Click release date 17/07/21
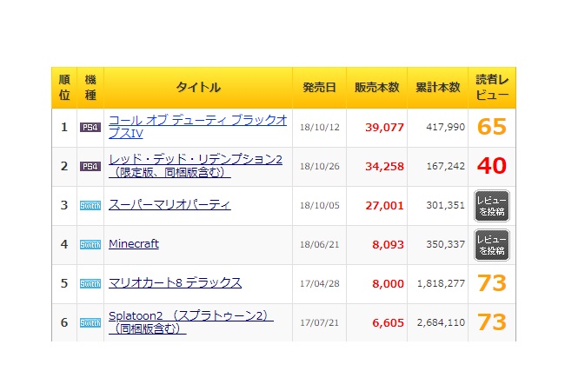565x391 pixels. pyautogui.click(x=320, y=322)
